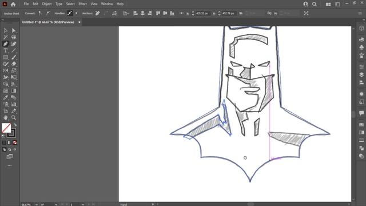
Task: Select the Eraser tool
Action: [14, 64]
